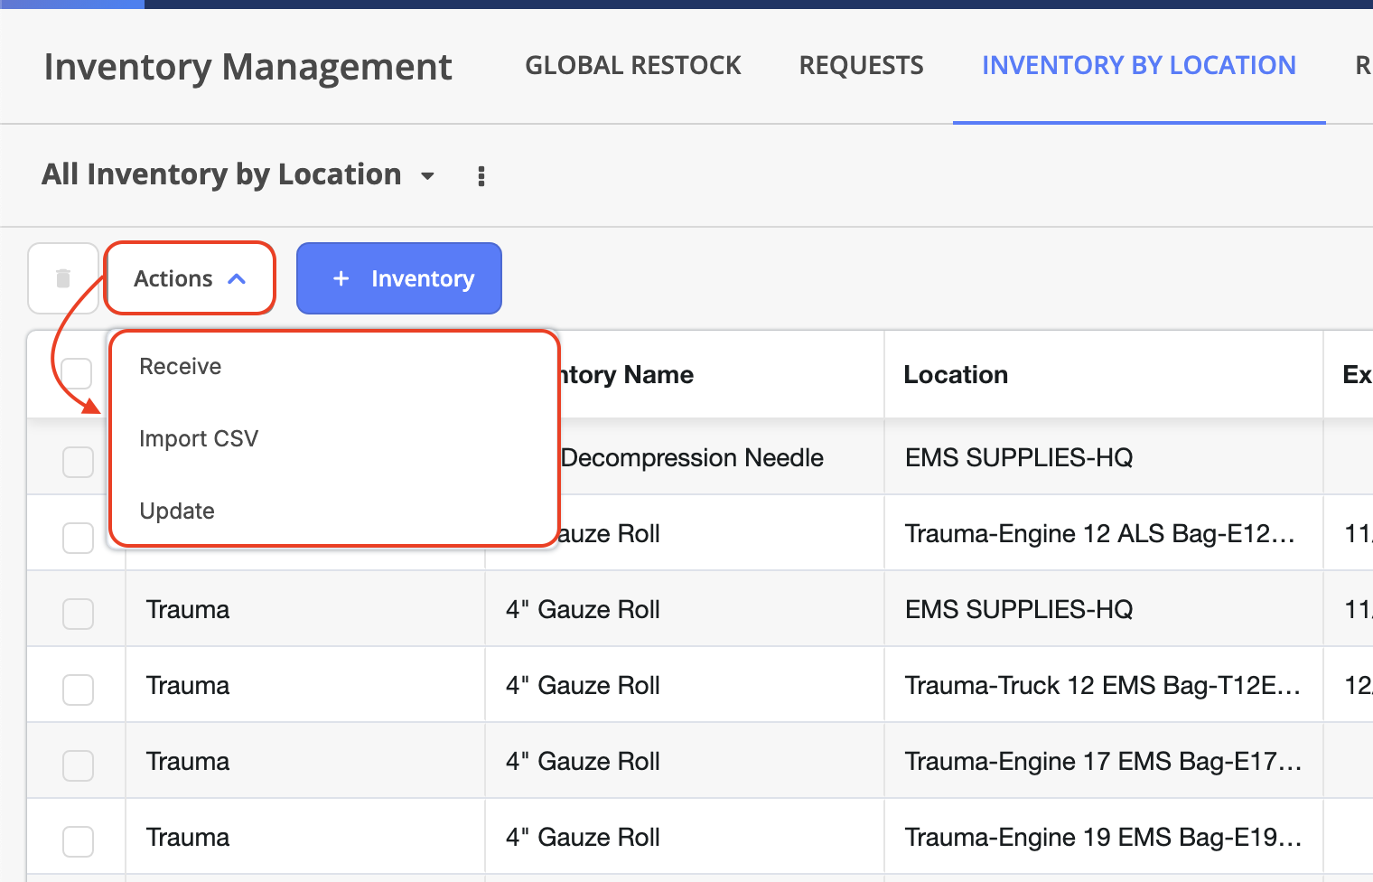1373x882 pixels.
Task: Choose Import CSV from Actions menu
Action: 199,438
